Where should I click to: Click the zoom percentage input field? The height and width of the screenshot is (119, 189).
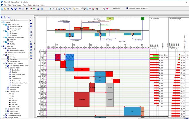pos(77,9)
